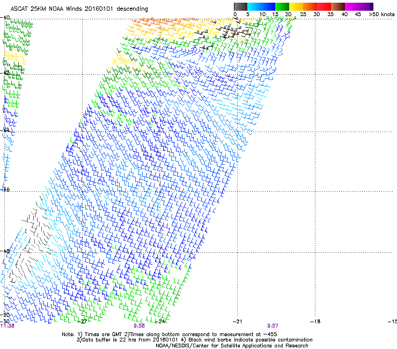The height and width of the screenshot is (349, 397).
Task: Click the purple '9:58' swath time
Action: click(x=139, y=326)
